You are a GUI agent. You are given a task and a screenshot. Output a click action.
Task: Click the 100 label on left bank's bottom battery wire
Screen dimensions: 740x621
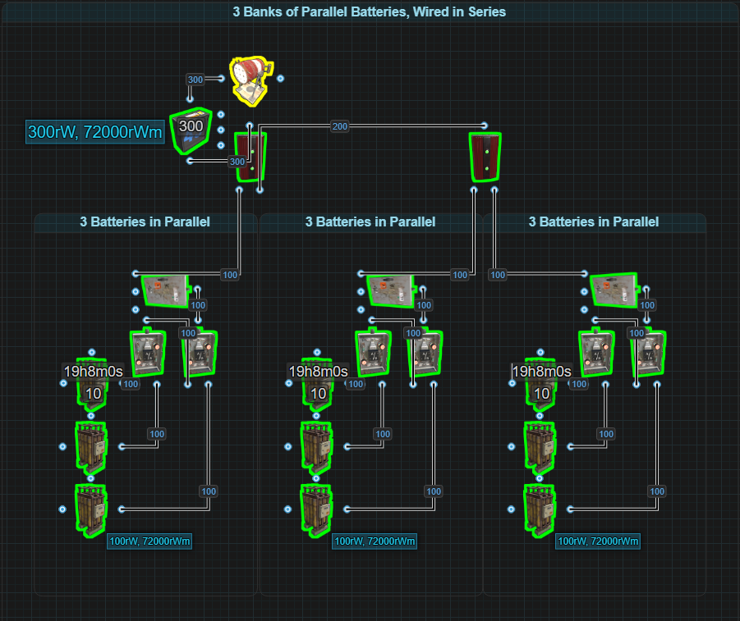point(209,491)
